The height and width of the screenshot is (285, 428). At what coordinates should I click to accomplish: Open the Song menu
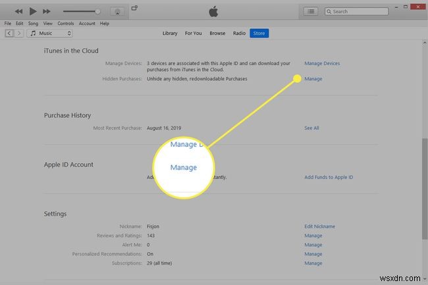point(33,24)
